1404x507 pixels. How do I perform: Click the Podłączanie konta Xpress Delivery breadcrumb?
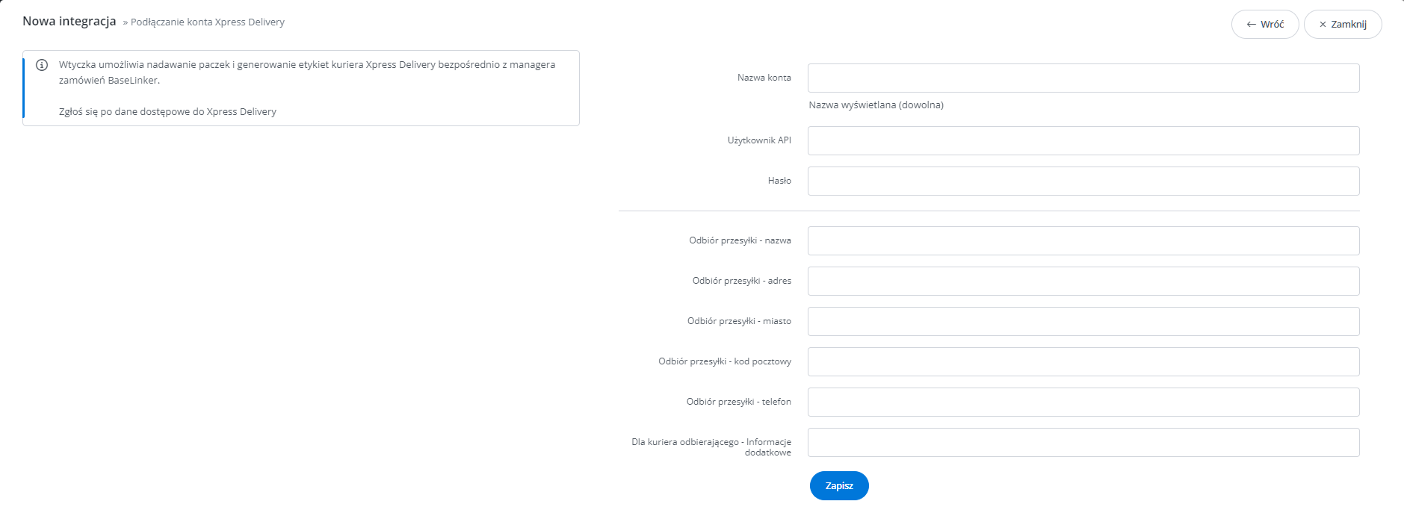pos(208,22)
